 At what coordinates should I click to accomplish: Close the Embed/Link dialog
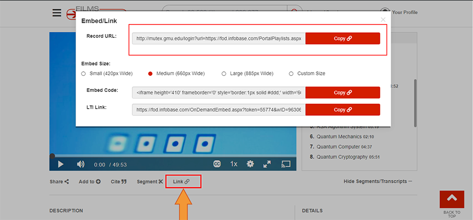383,19
